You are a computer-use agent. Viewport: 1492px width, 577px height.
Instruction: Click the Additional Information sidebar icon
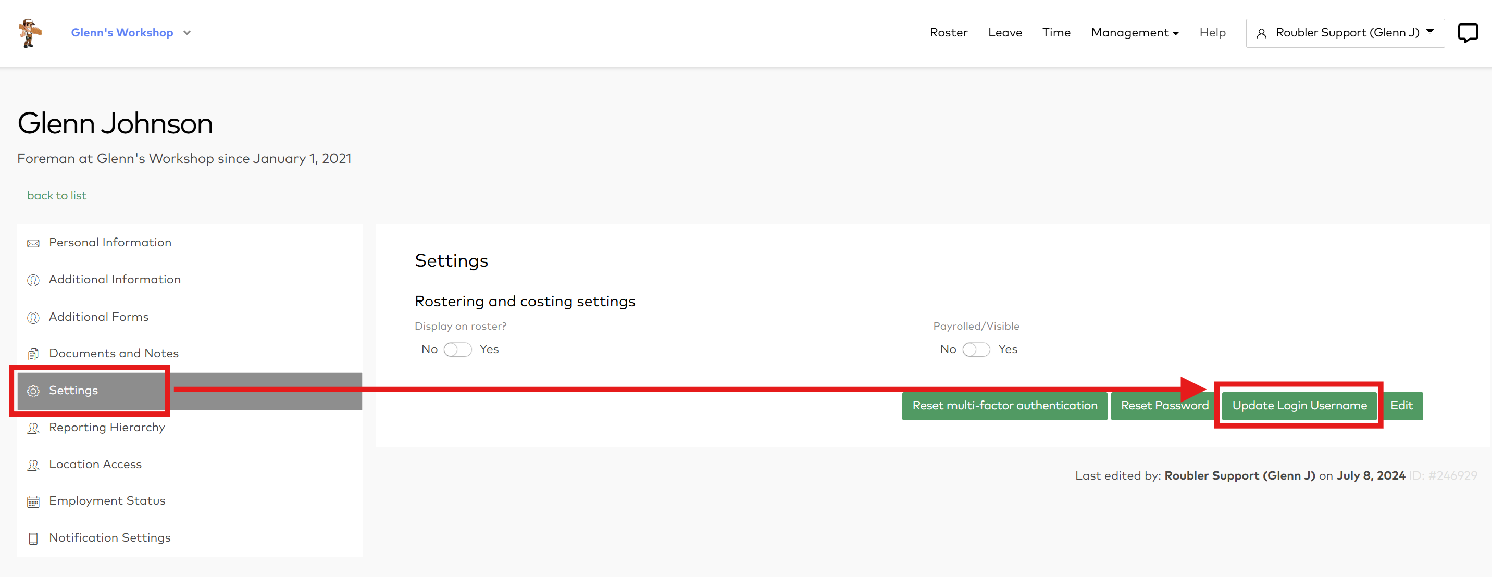(x=33, y=280)
